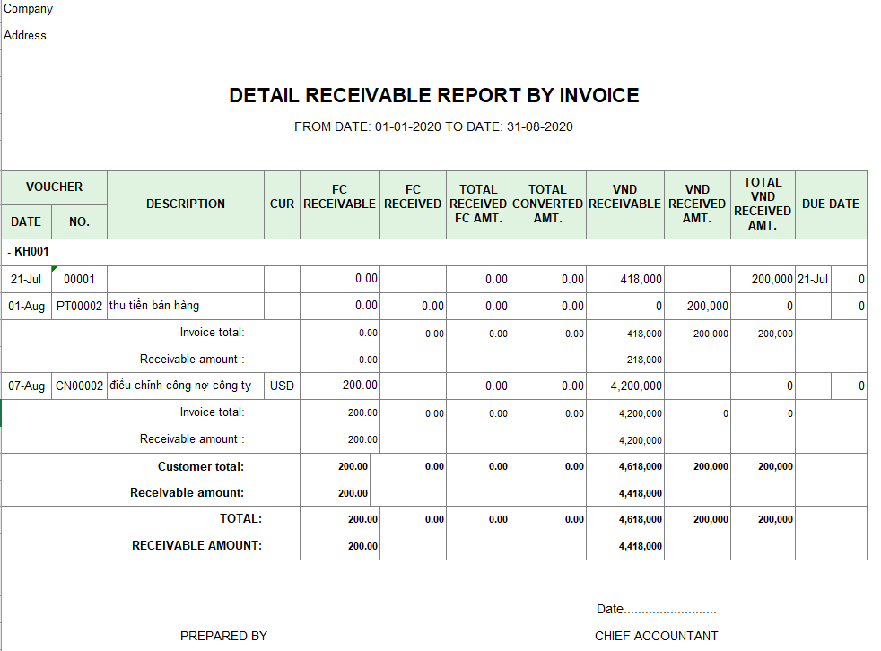Select the DUE DATE column header
Viewport: 881px width, 651px height.
tap(830, 204)
